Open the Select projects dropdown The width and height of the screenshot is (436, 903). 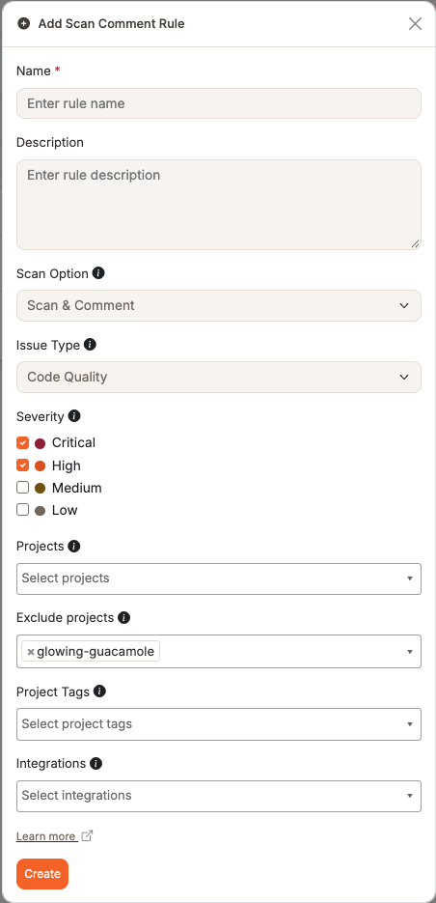coord(219,578)
